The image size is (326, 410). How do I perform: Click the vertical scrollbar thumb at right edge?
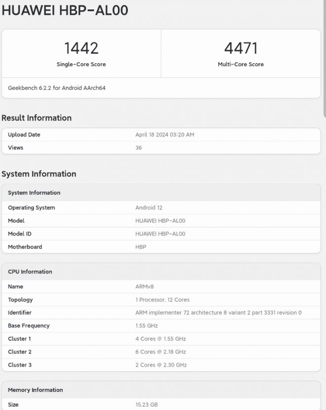point(325,58)
